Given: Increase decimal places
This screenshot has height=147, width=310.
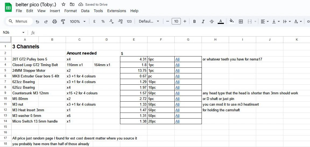Looking at the screenshot, I should point(120,21).
